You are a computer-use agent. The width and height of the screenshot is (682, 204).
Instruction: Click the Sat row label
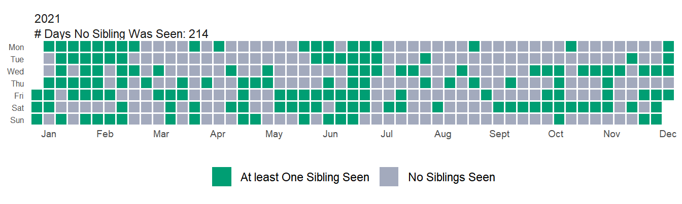(x=18, y=108)
